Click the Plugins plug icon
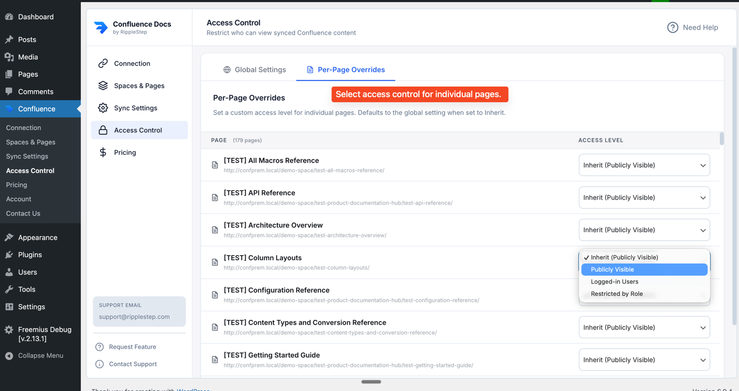 click(9, 255)
